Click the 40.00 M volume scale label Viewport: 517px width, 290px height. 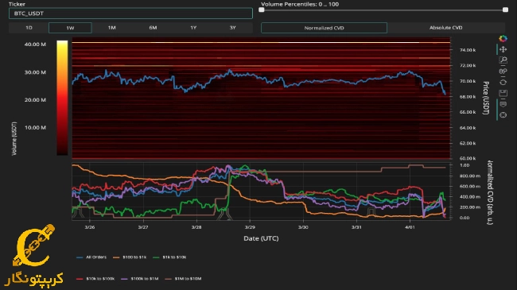click(35, 44)
